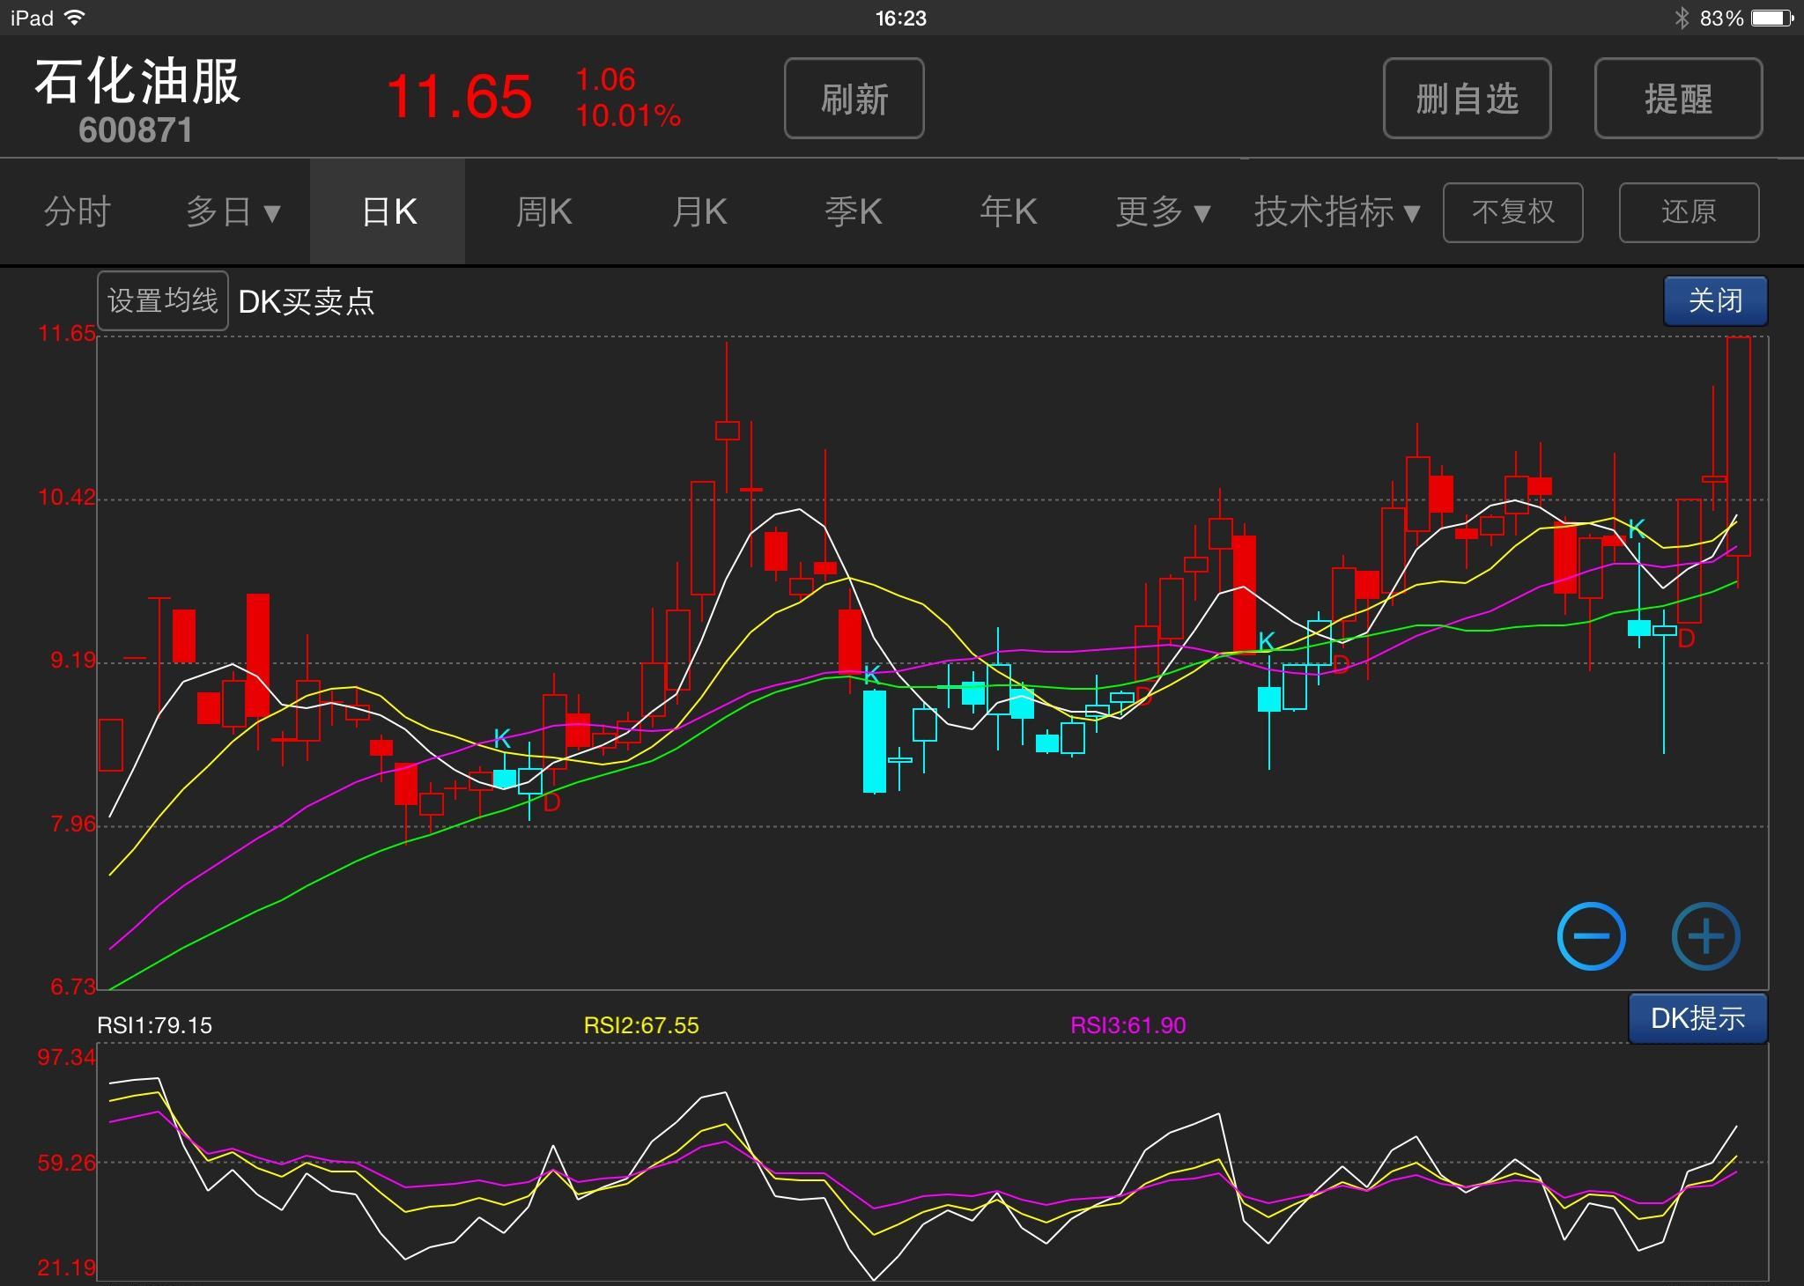Tap the RSI1:79.15 readout

154,1025
